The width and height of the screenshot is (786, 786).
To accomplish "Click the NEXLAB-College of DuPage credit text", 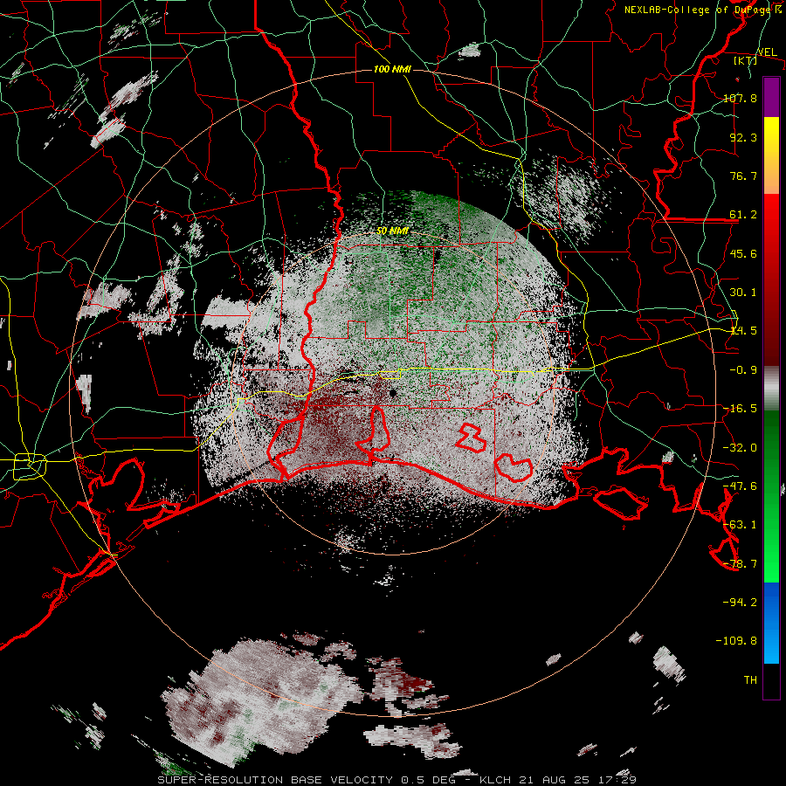I will pyautogui.click(x=700, y=10).
